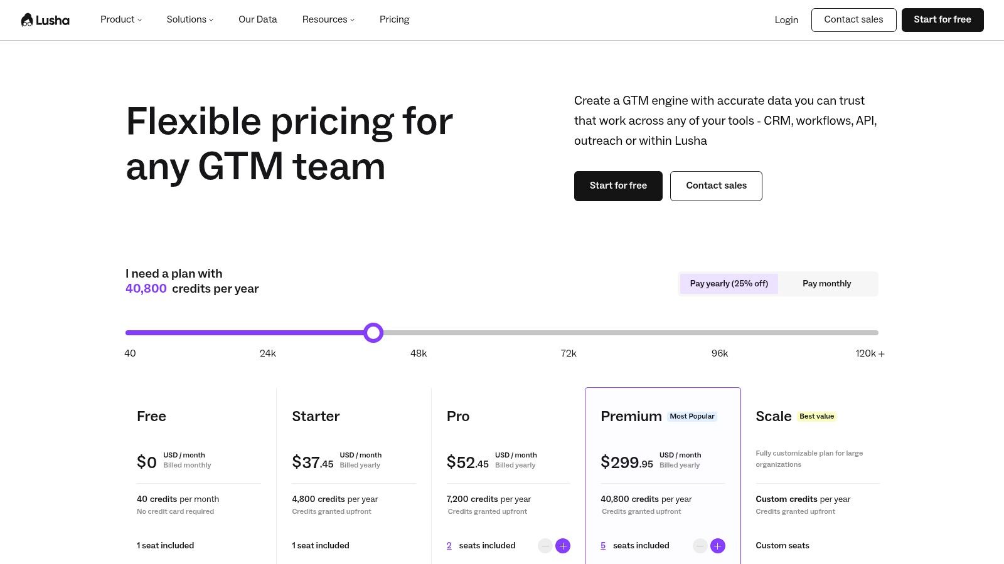Click the $52.45 Pro price
Screen dimensions: 1004x564
(x=467, y=462)
